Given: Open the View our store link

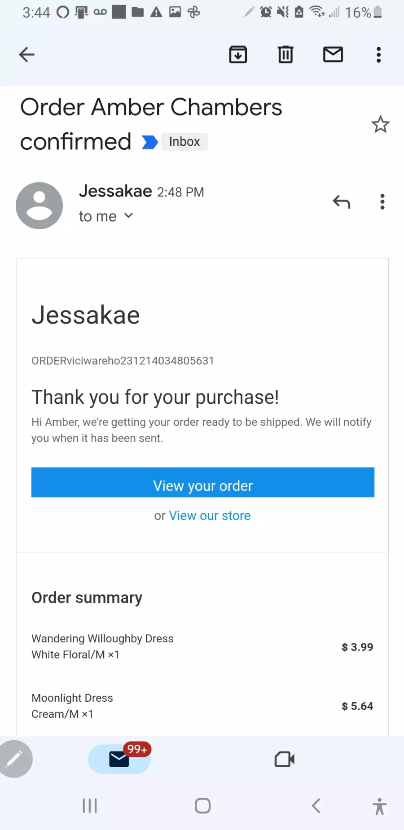Looking at the screenshot, I should [x=210, y=516].
